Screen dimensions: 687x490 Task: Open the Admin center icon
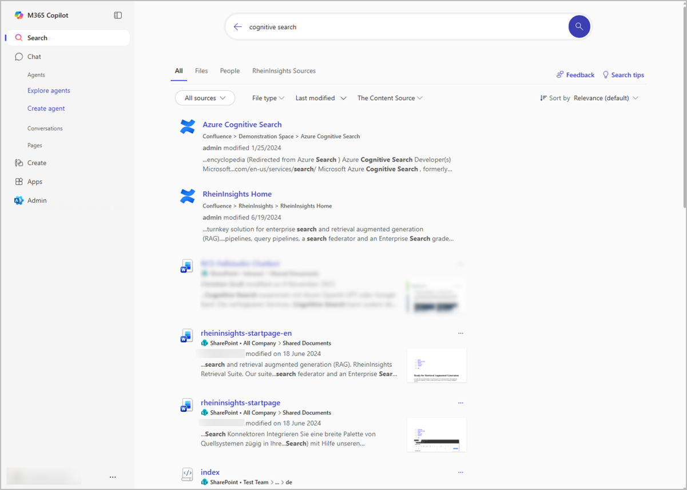(x=19, y=200)
